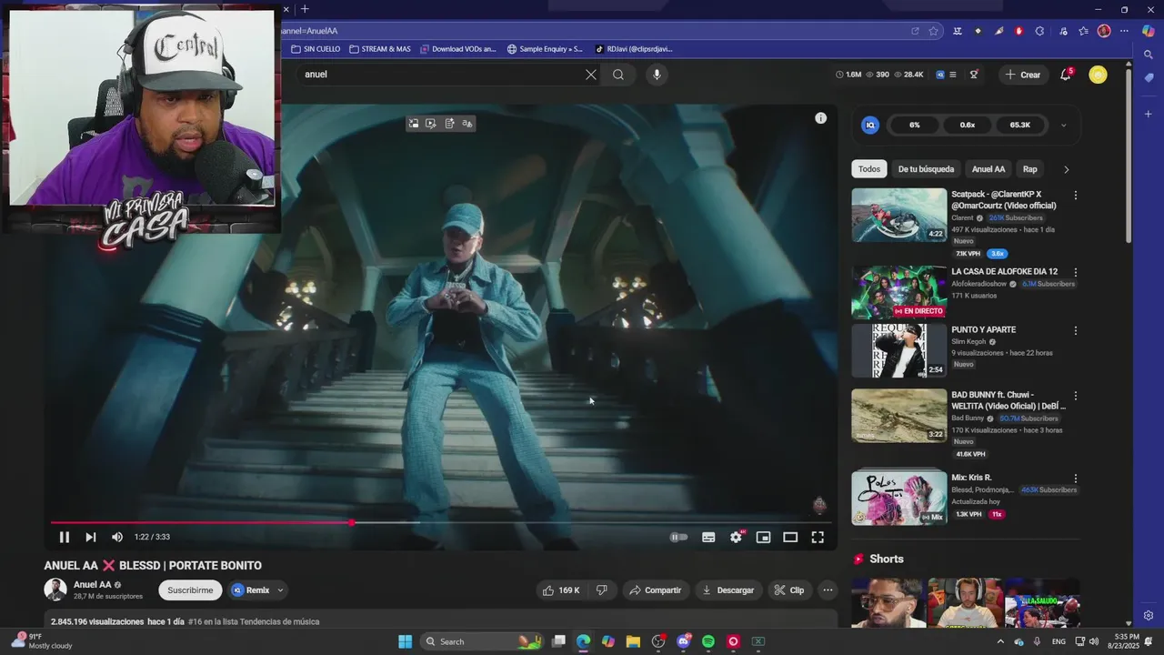Screen dimensions: 1164x655
Task: Show more filter chips with arrow
Action: coord(1066,169)
